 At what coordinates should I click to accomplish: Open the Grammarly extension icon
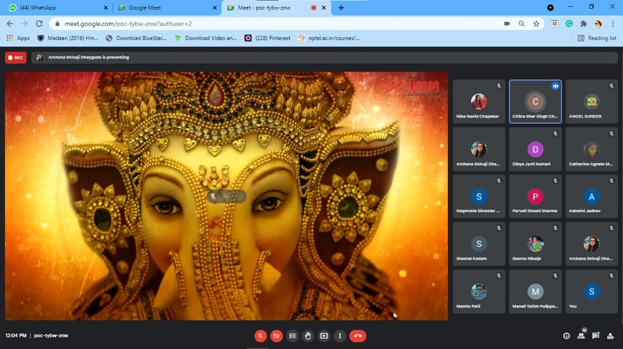coord(569,24)
